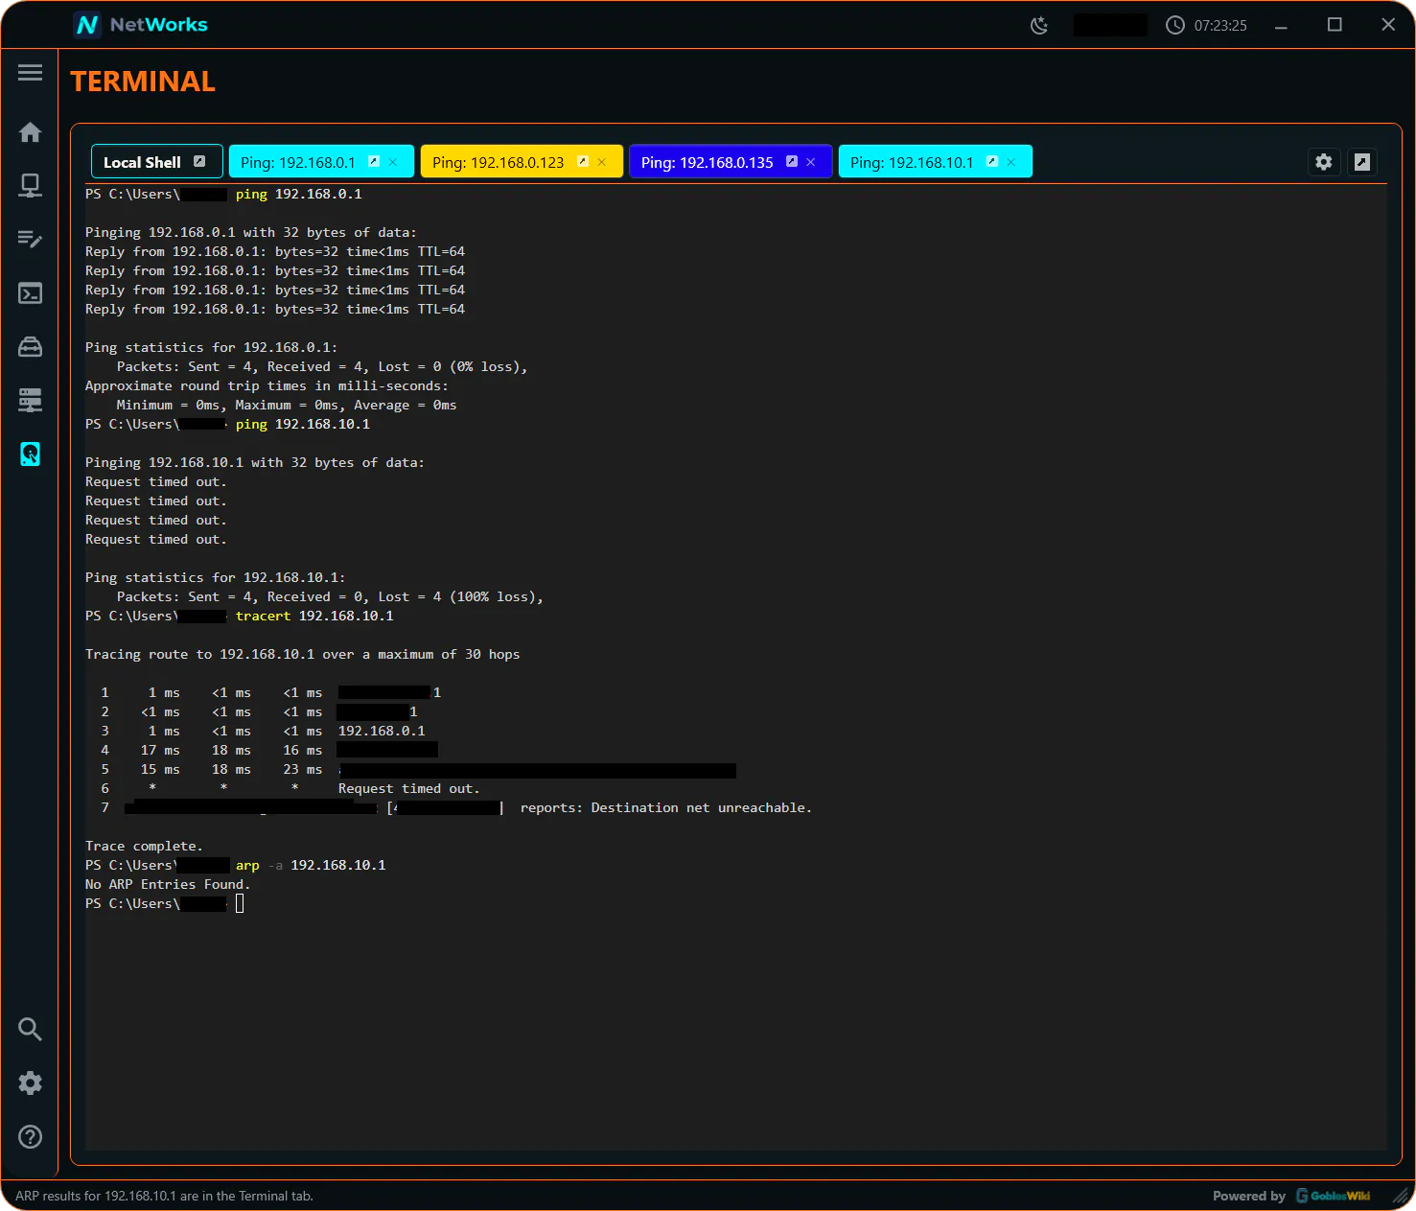Pop out the Ping 192.168.0.123 tab
The height and width of the screenshot is (1211, 1416).
(583, 161)
